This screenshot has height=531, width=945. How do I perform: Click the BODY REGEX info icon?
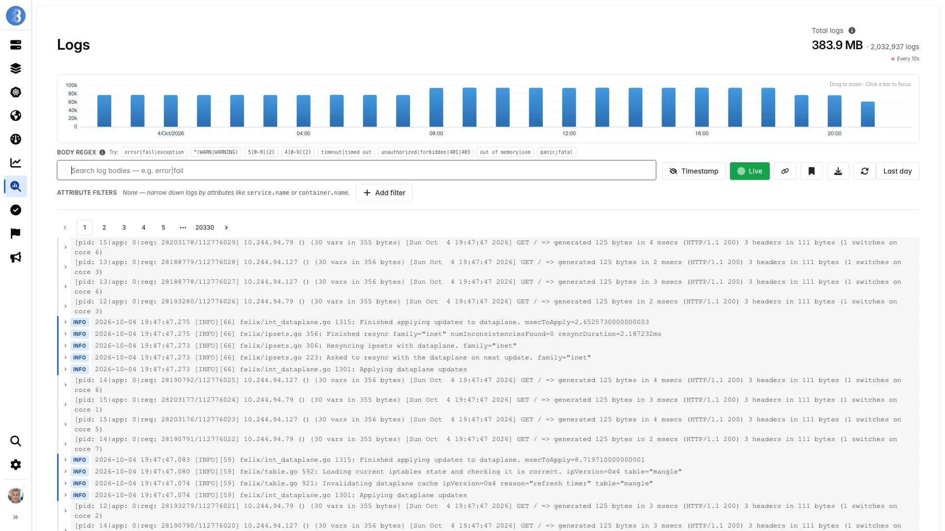(x=102, y=152)
